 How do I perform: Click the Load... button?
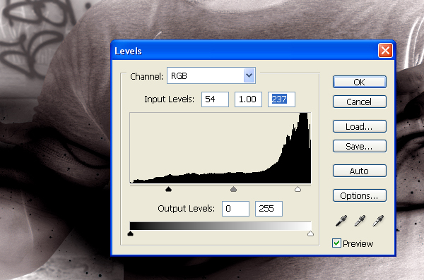tap(360, 126)
